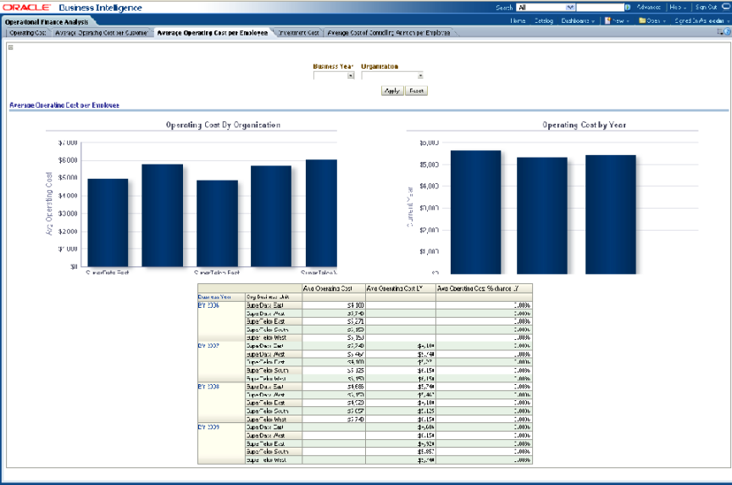This screenshot has height=485, width=732.
Task: Click the Sign Out link
Action: coord(706,7)
